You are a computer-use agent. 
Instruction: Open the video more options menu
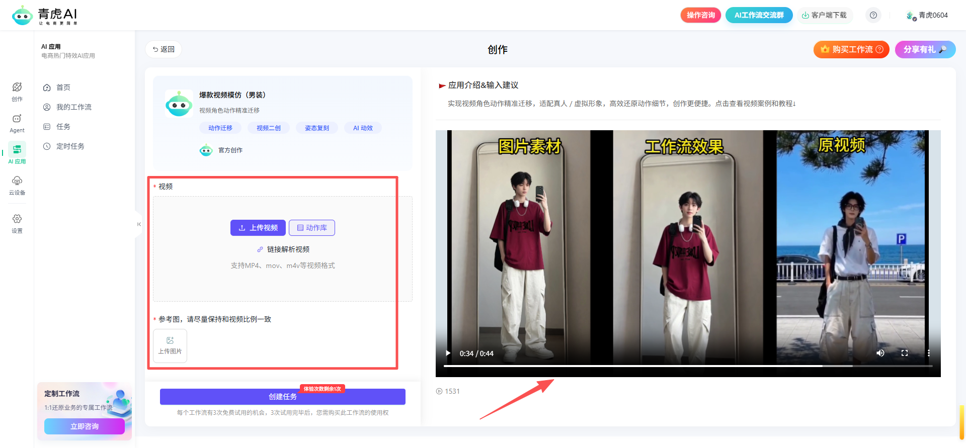(x=929, y=353)
